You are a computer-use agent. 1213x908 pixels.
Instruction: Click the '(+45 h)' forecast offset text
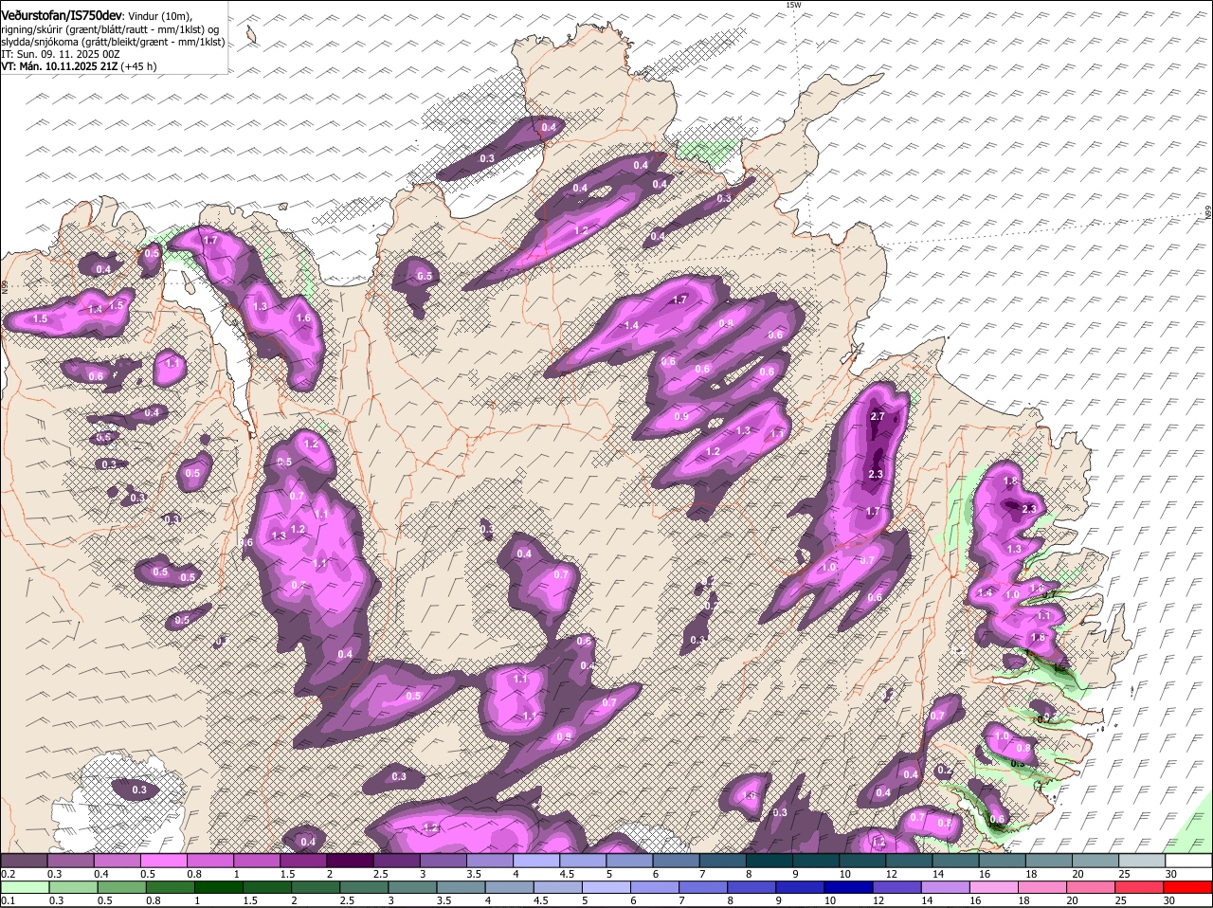point(139,66)
